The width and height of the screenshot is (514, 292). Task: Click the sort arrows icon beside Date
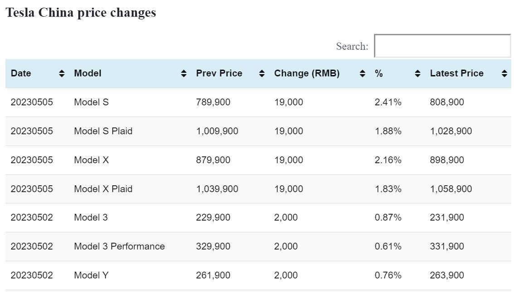[62, 74]
